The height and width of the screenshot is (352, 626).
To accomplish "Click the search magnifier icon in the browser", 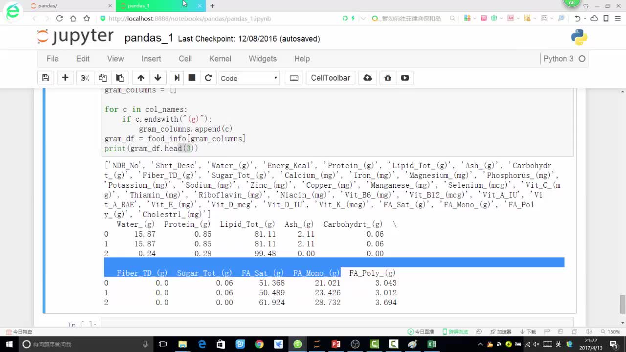I will [x=452, y=18].
